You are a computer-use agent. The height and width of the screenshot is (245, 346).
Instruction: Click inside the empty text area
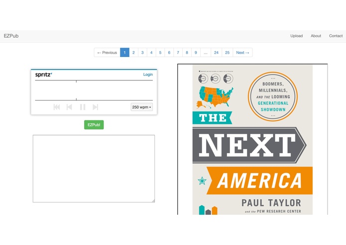[94, 169]
